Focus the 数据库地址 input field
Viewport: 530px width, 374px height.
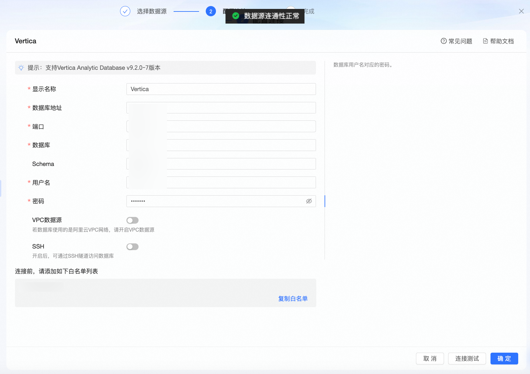221,108
